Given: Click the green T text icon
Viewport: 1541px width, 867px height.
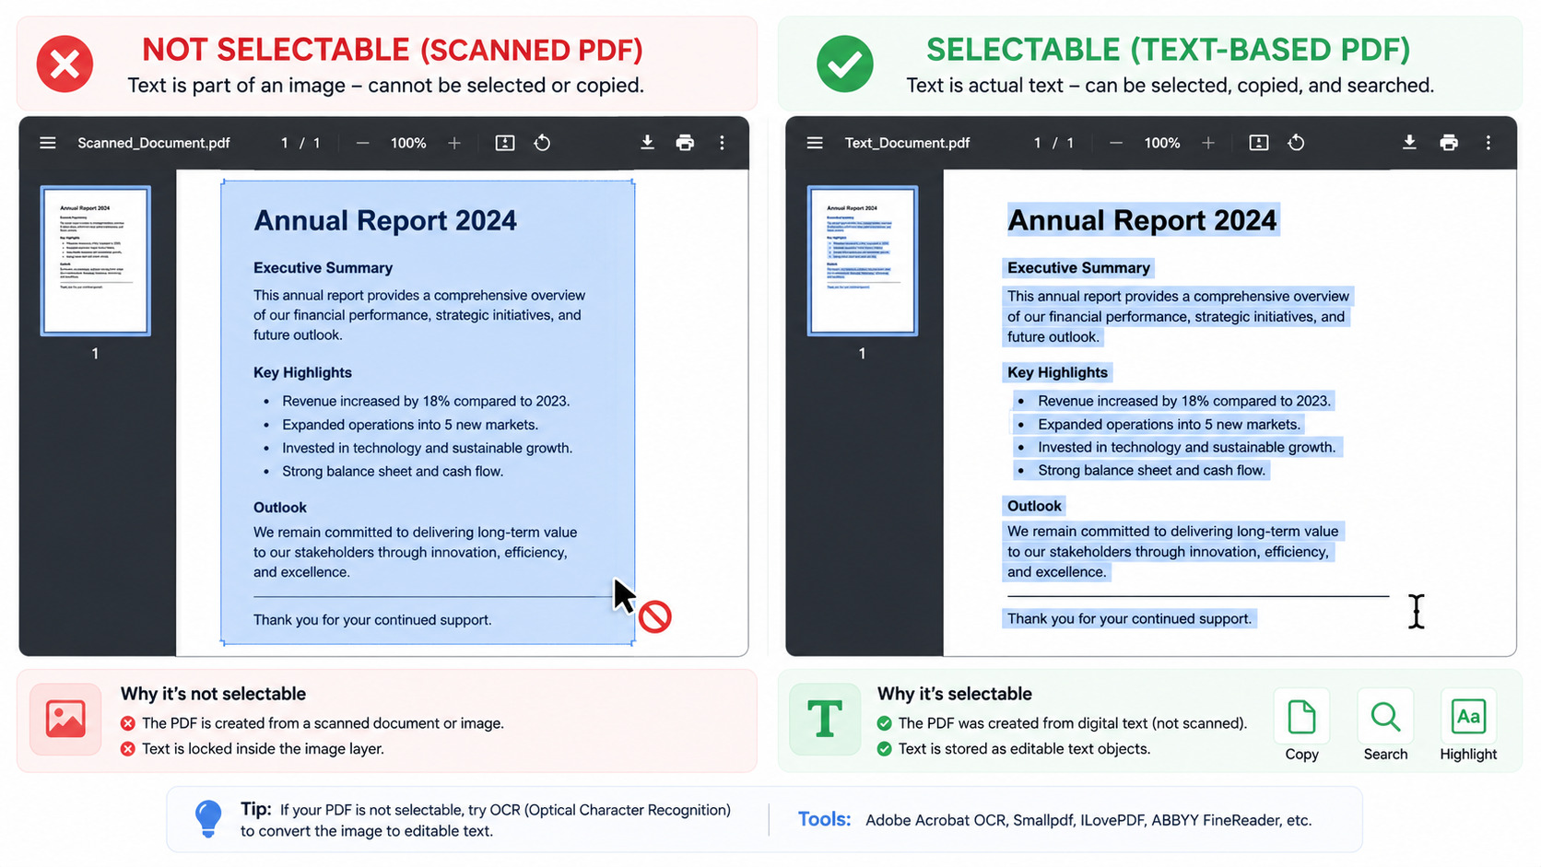Looking at the screenshot, I should click(x=825, y=719).
